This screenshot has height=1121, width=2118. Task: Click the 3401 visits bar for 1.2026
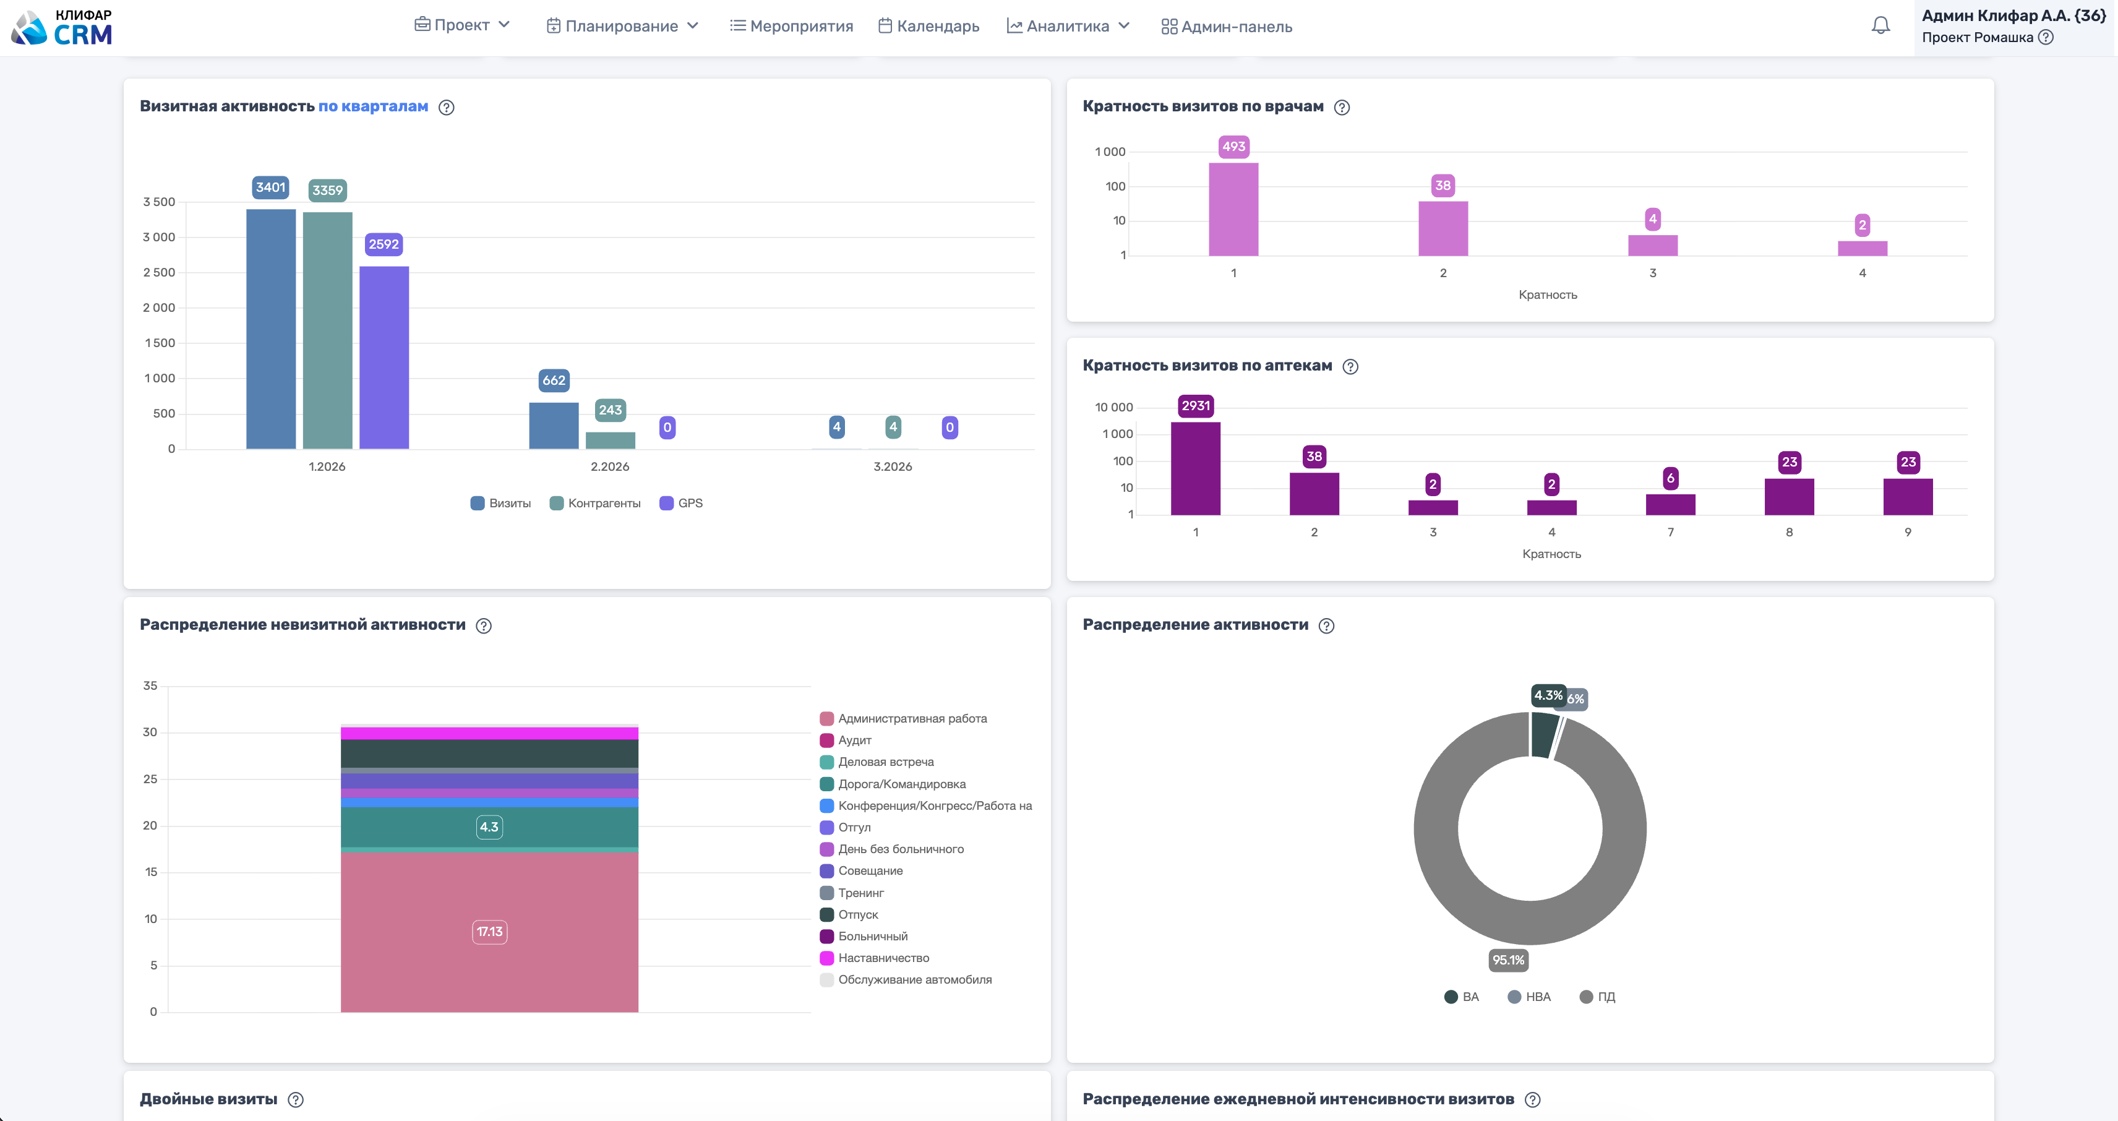tap(270, 329)
